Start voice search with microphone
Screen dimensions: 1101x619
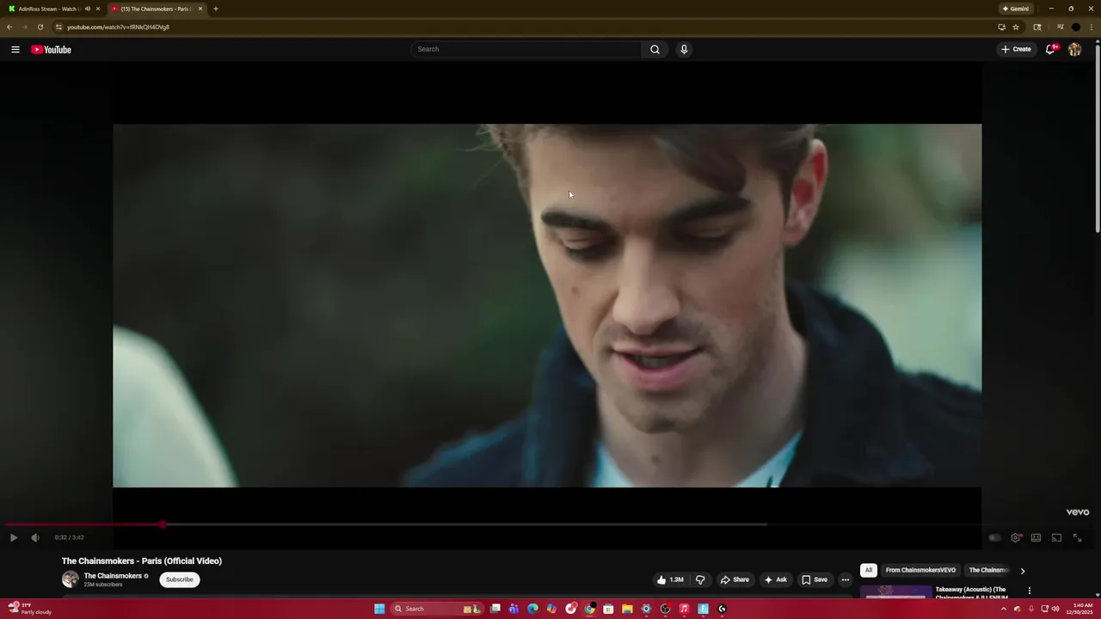pyautogui.click(x=684, y=49)
